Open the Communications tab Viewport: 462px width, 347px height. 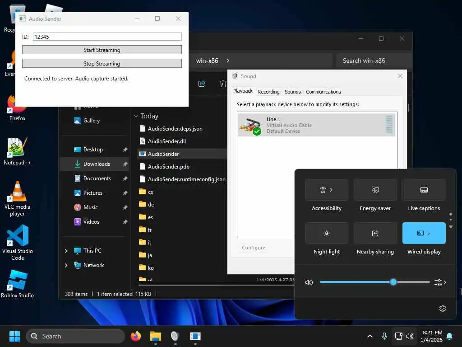(x=323, y=92)
